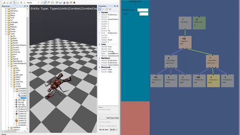Click inside the Parameter Name input field
This screenshot has height=135, width=240.
143,10
